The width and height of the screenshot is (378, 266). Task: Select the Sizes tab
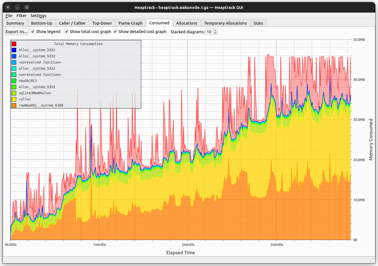coord(258,23)
